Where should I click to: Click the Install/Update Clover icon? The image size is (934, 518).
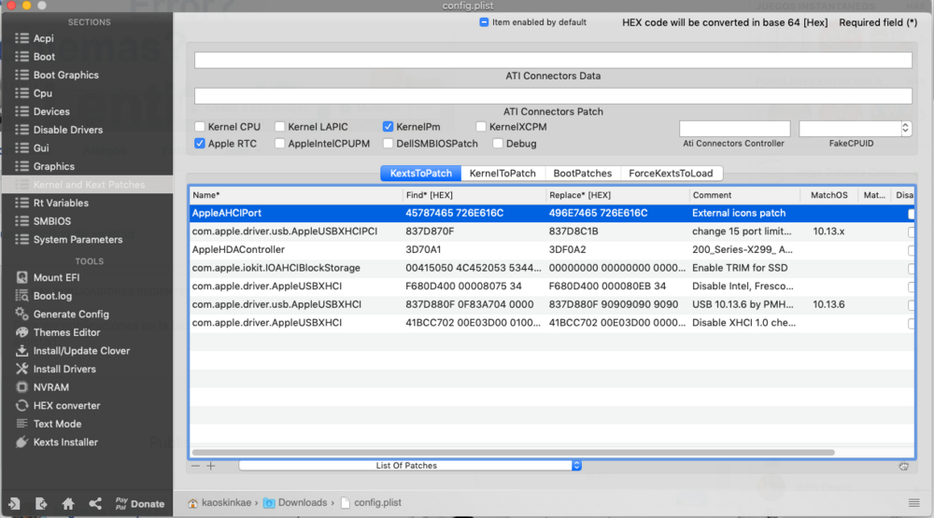[x=22, y=351]
